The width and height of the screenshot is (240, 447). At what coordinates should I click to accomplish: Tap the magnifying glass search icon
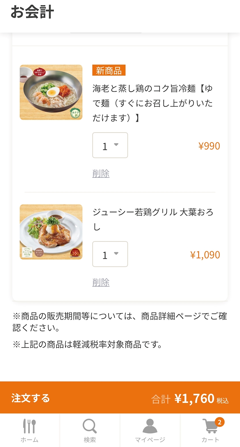click(x=90, y=426)
